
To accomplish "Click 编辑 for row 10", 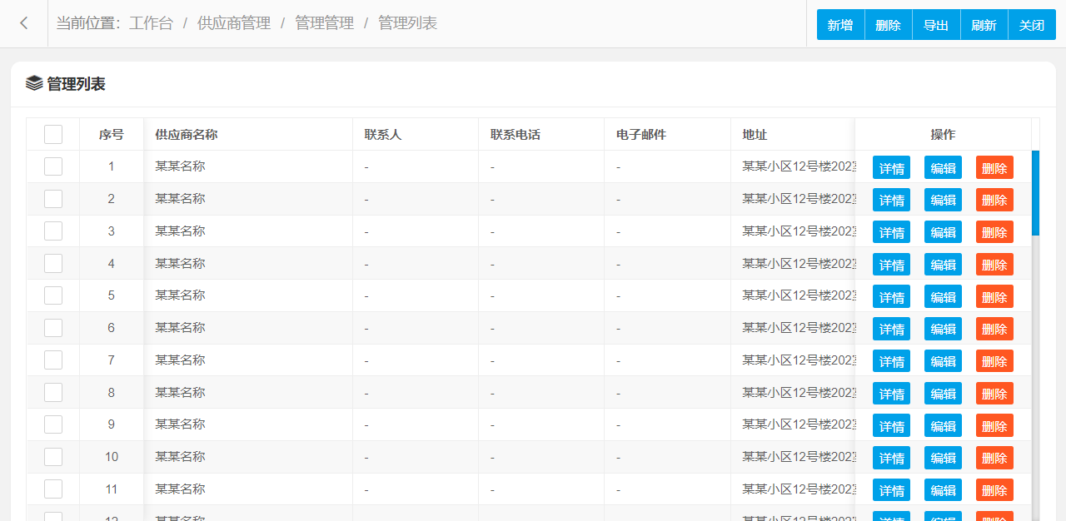I will [943, 458].
